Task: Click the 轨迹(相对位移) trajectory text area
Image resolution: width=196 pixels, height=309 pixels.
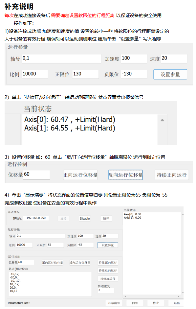Action: pos(50,284)
